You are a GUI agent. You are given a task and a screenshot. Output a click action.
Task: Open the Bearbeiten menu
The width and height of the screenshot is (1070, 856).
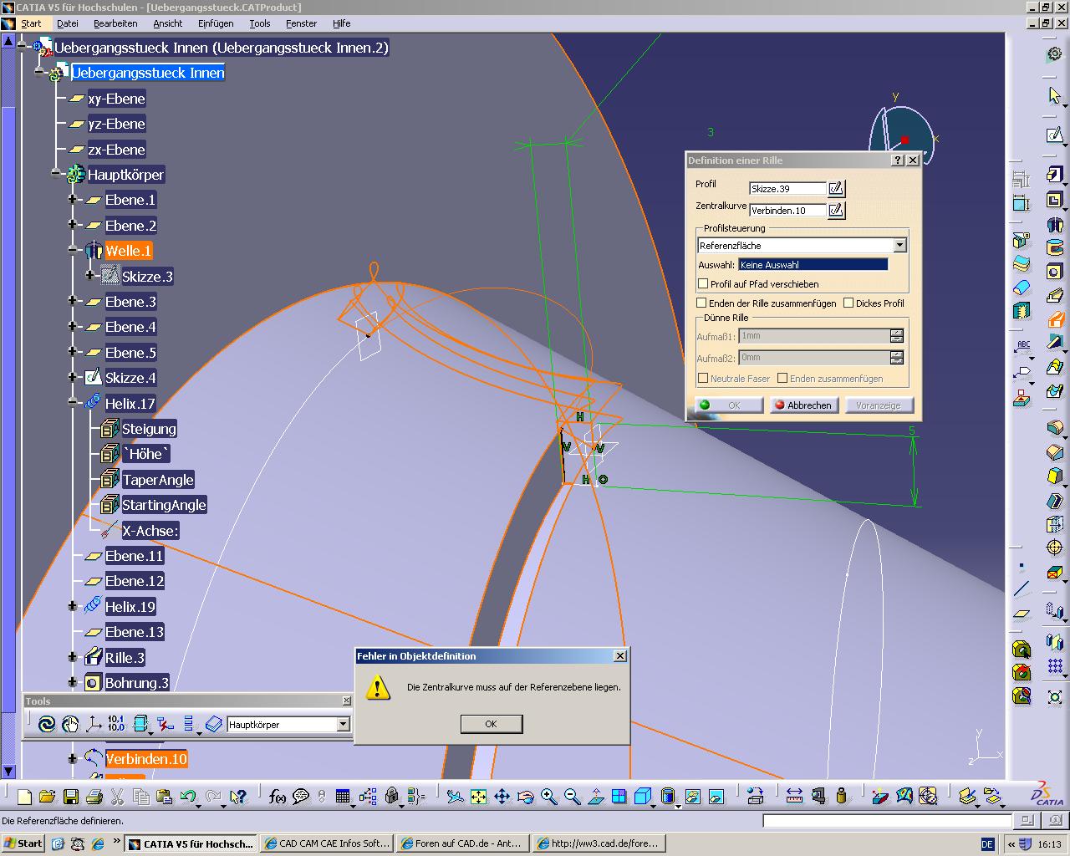point(115,23)
